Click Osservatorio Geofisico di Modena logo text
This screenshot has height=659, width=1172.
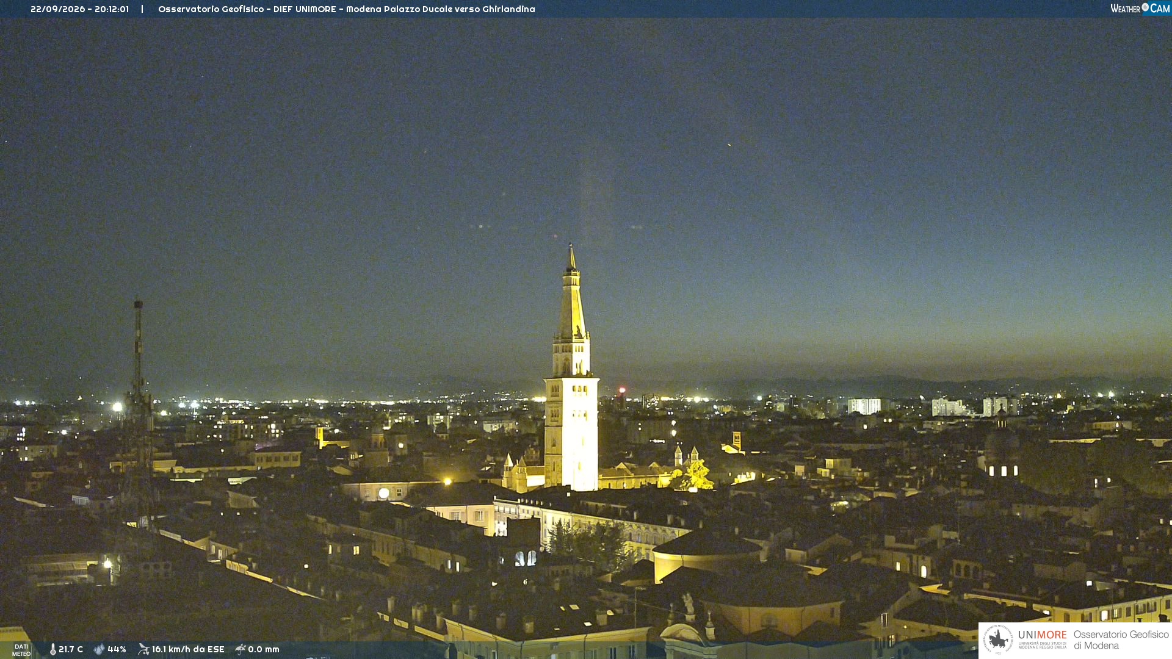(x=1121, y=640)
